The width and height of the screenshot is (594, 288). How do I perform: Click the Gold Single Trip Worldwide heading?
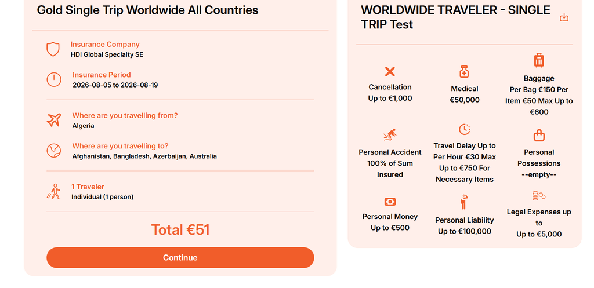(148, 10)
